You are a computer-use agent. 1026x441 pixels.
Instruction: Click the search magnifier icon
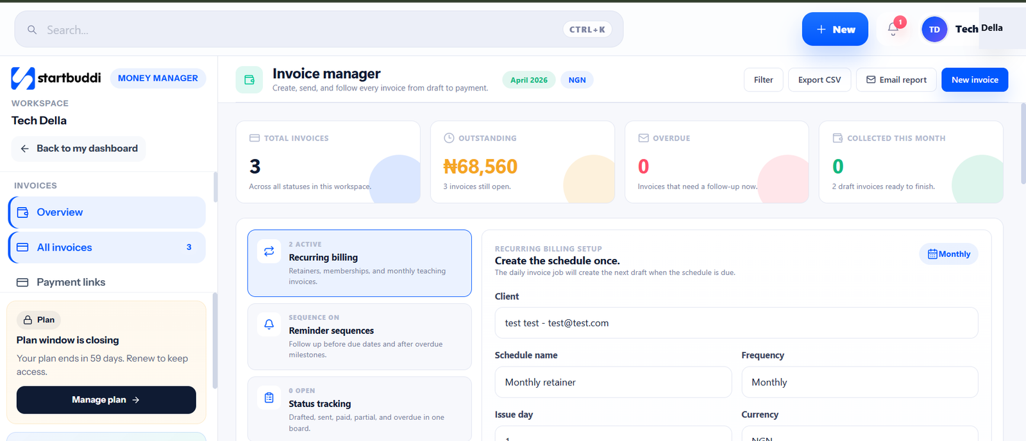tap(32, 29)
